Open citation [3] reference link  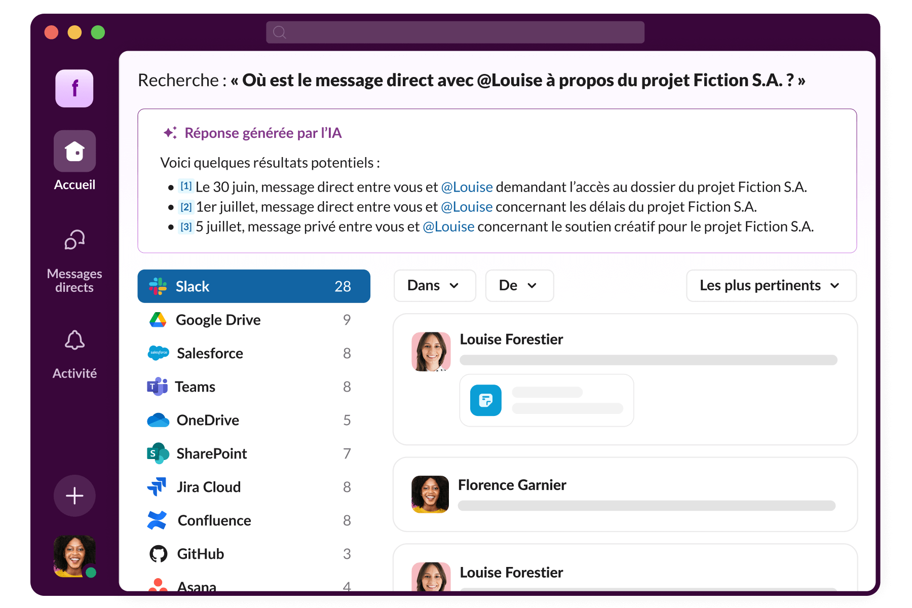point(186,226)
